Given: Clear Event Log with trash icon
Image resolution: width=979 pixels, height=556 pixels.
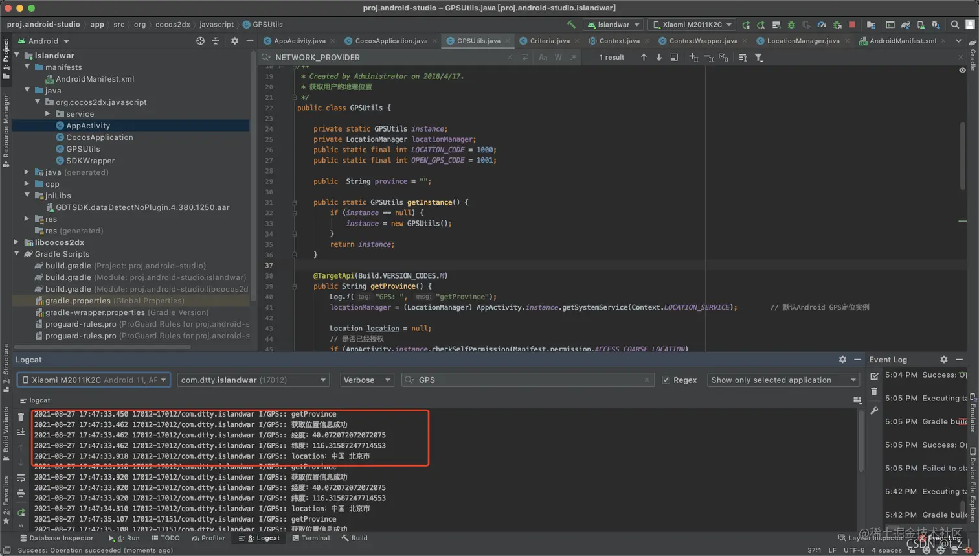Looking at the screenshot, I should coord(874,391).
